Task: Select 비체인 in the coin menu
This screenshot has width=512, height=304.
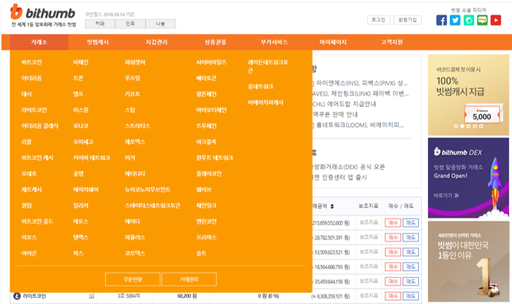Action: [x=80, y=62]
